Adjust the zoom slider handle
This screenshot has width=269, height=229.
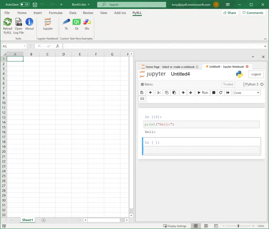[x=238, y=226]
